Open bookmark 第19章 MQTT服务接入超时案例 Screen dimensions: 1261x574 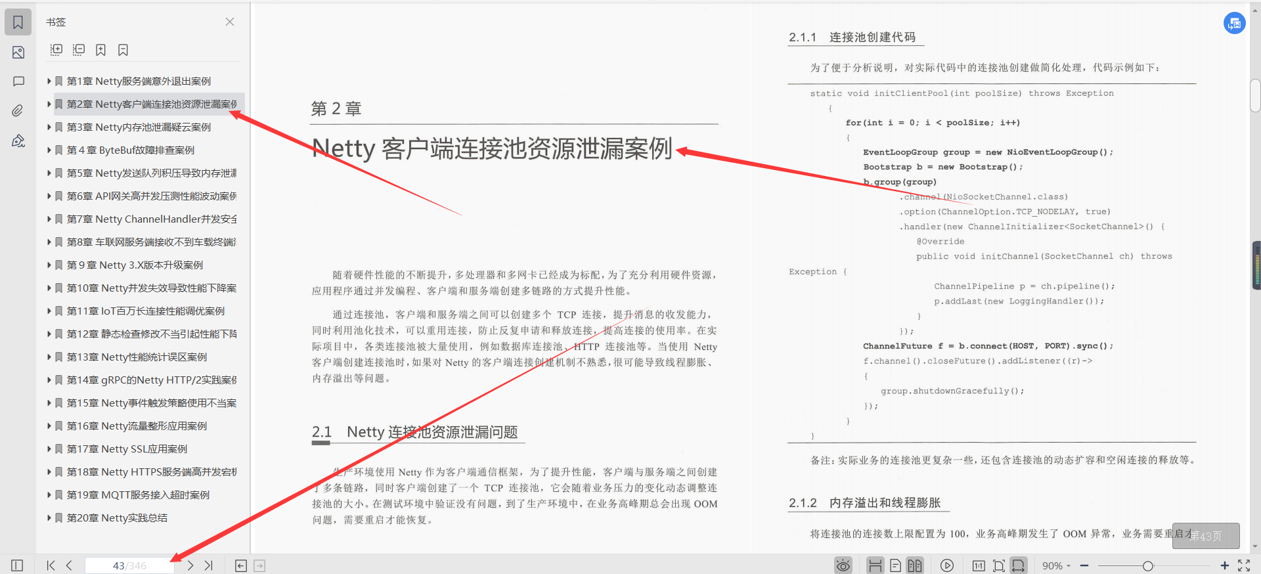click(x=138, y=495)
